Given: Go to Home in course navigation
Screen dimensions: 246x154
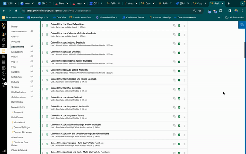Looking at the screenshot, I should coord(14,27).
